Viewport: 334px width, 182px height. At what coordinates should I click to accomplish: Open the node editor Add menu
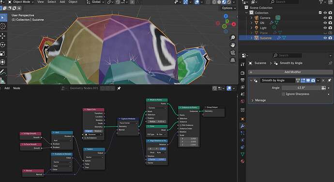click(7, 88)
